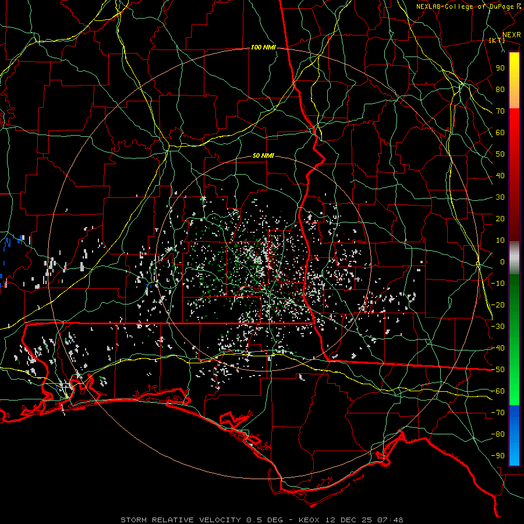Click the "80" scale value
Screen dimensions: 524x524
[500, 90]
